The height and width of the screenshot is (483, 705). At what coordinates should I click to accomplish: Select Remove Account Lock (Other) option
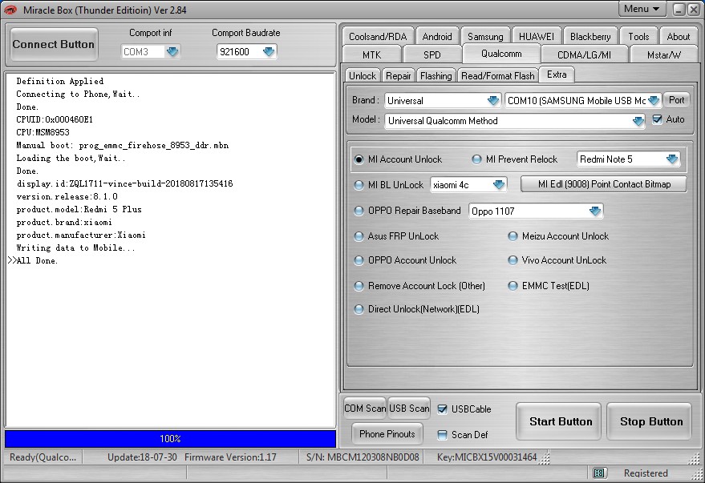click(359, 286)
